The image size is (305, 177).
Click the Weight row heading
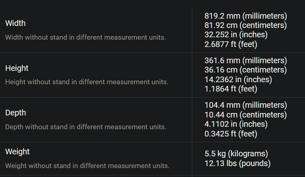coord(17,151)
